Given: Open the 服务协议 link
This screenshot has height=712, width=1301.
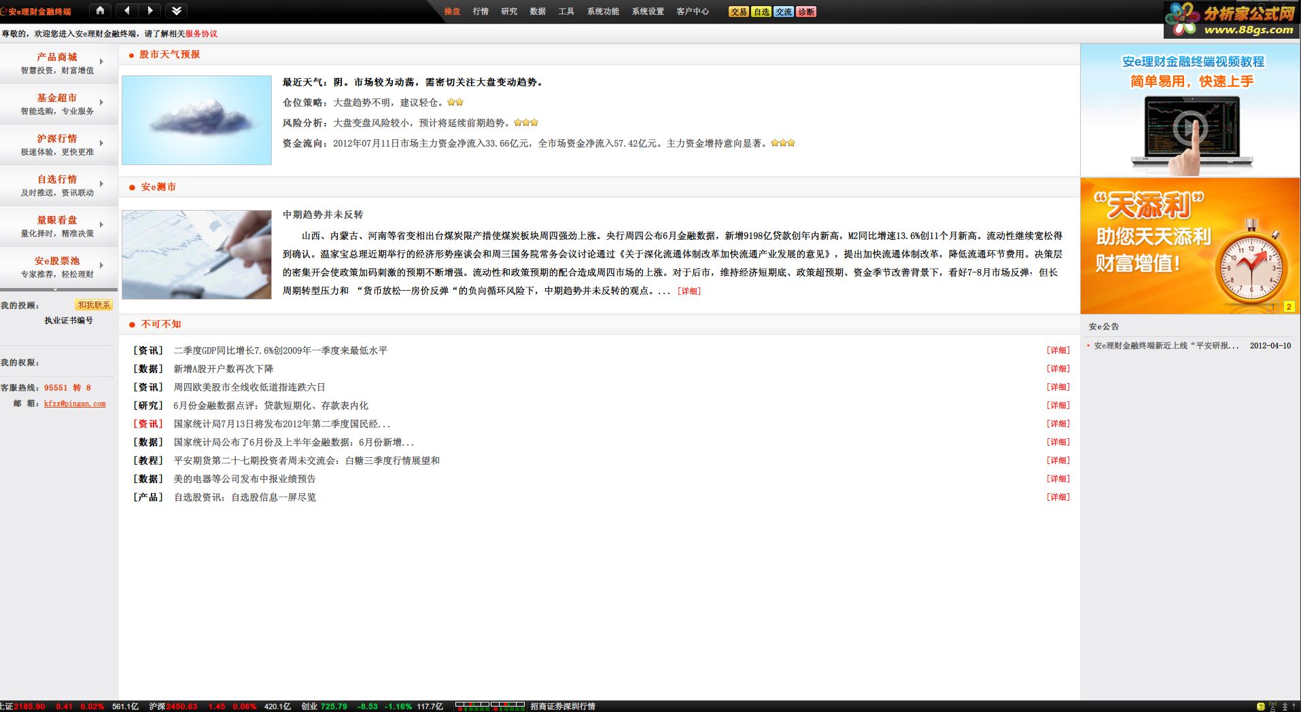Looking at the screenshot, I should (201, 33).
